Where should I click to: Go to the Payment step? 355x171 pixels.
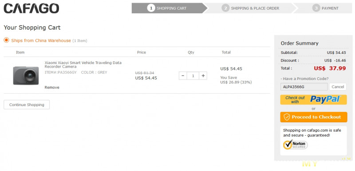(325, 8)
